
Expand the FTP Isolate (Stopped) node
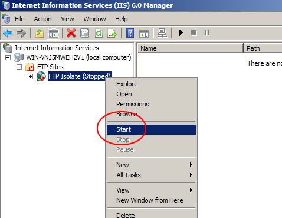(x=30, y=76)
